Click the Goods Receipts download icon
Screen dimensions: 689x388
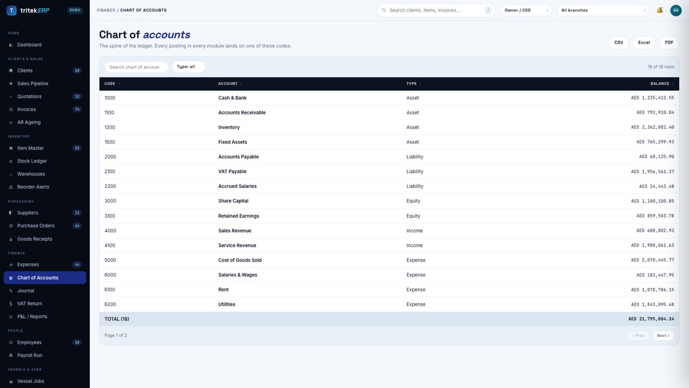11,239
